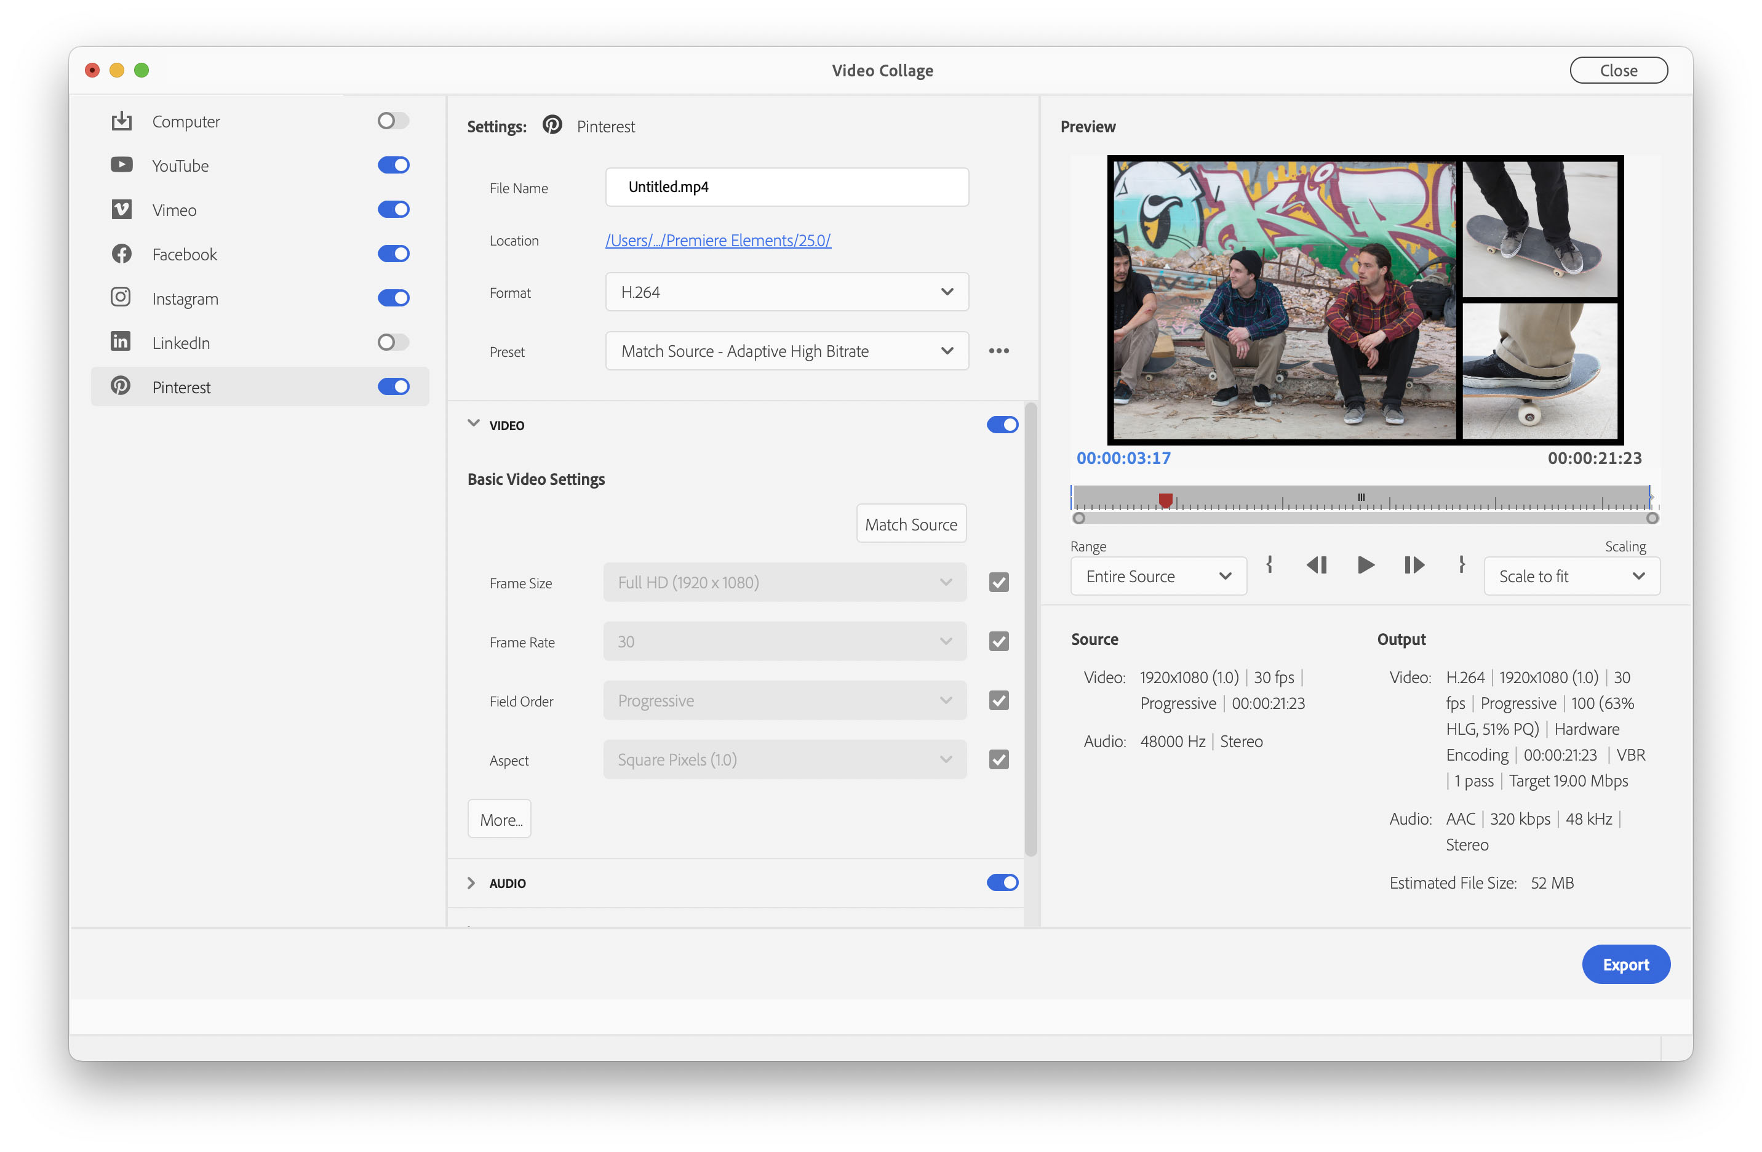Click the Export button
Viewport: 1762px width, 1152px height.
tap(1626, 964)
